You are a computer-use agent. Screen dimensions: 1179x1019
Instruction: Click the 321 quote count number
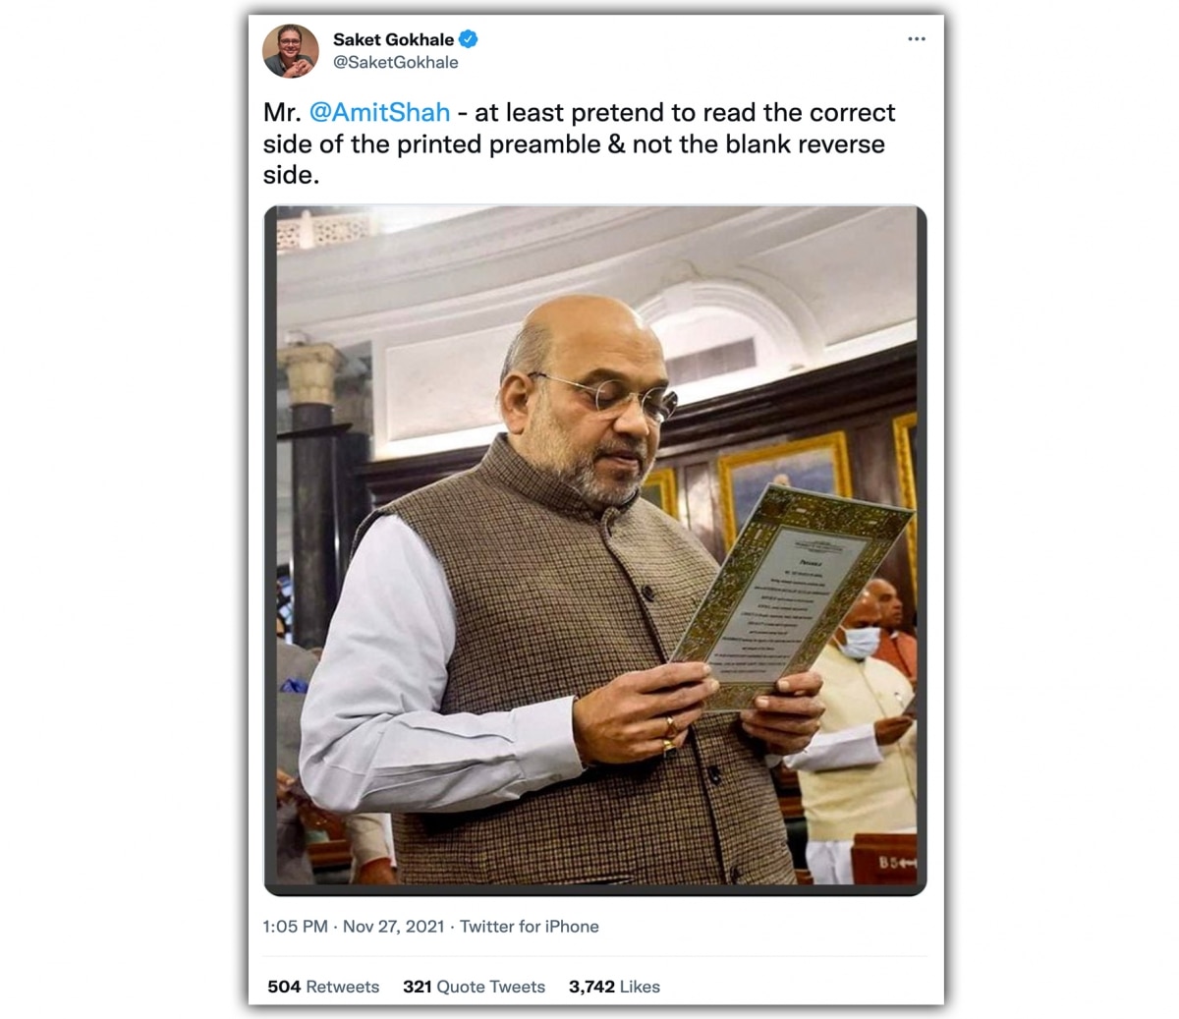pyautogui.click(x=418, y=987)
